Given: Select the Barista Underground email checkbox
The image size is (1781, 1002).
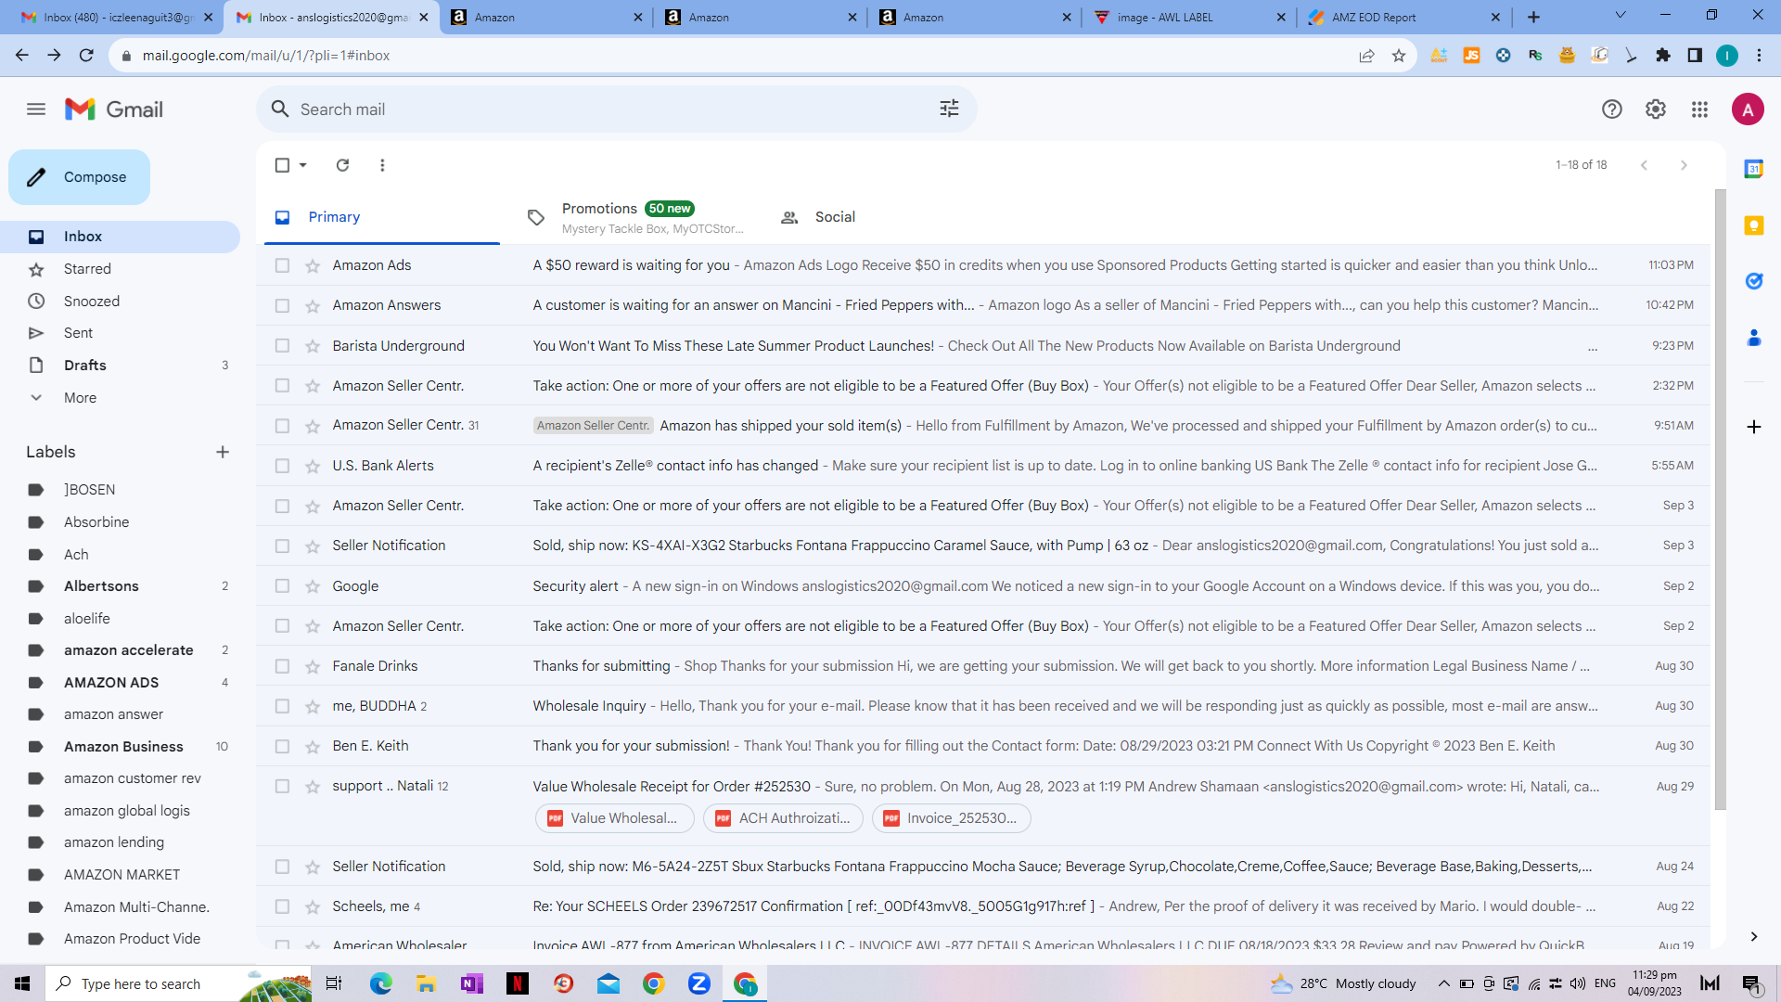Looking at the screenshot, I should pyautogui.click(x=282, y=346).
